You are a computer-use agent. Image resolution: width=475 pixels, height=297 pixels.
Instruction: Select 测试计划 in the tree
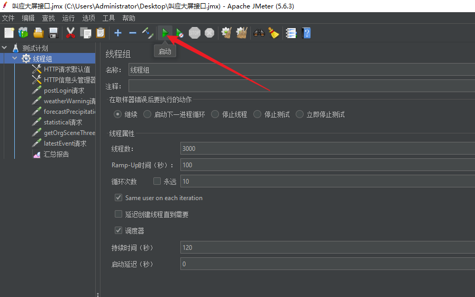(x=35, y=48)
